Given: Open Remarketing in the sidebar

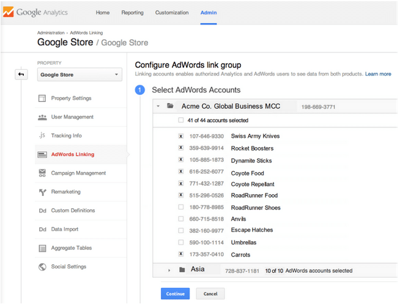Looking at the screenshot, I should click(x=66, y=192).
